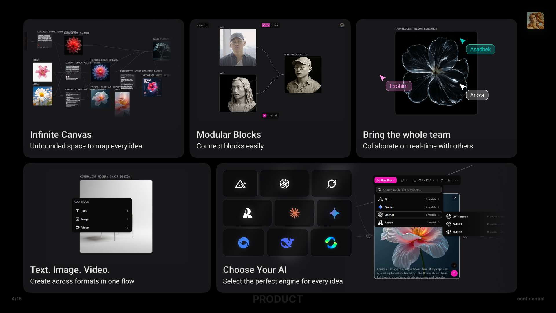Image resolution: width=556 pixels, height=313 pixels.
Task: Select Video in Add Block menu
Action: [102, 228]
